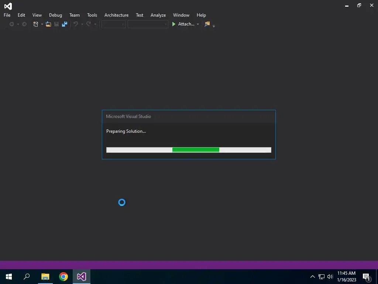Click the network status tray icon
The height and width of the screenshot is (284, 378).
pyautogui.click(x=322, y=277)
